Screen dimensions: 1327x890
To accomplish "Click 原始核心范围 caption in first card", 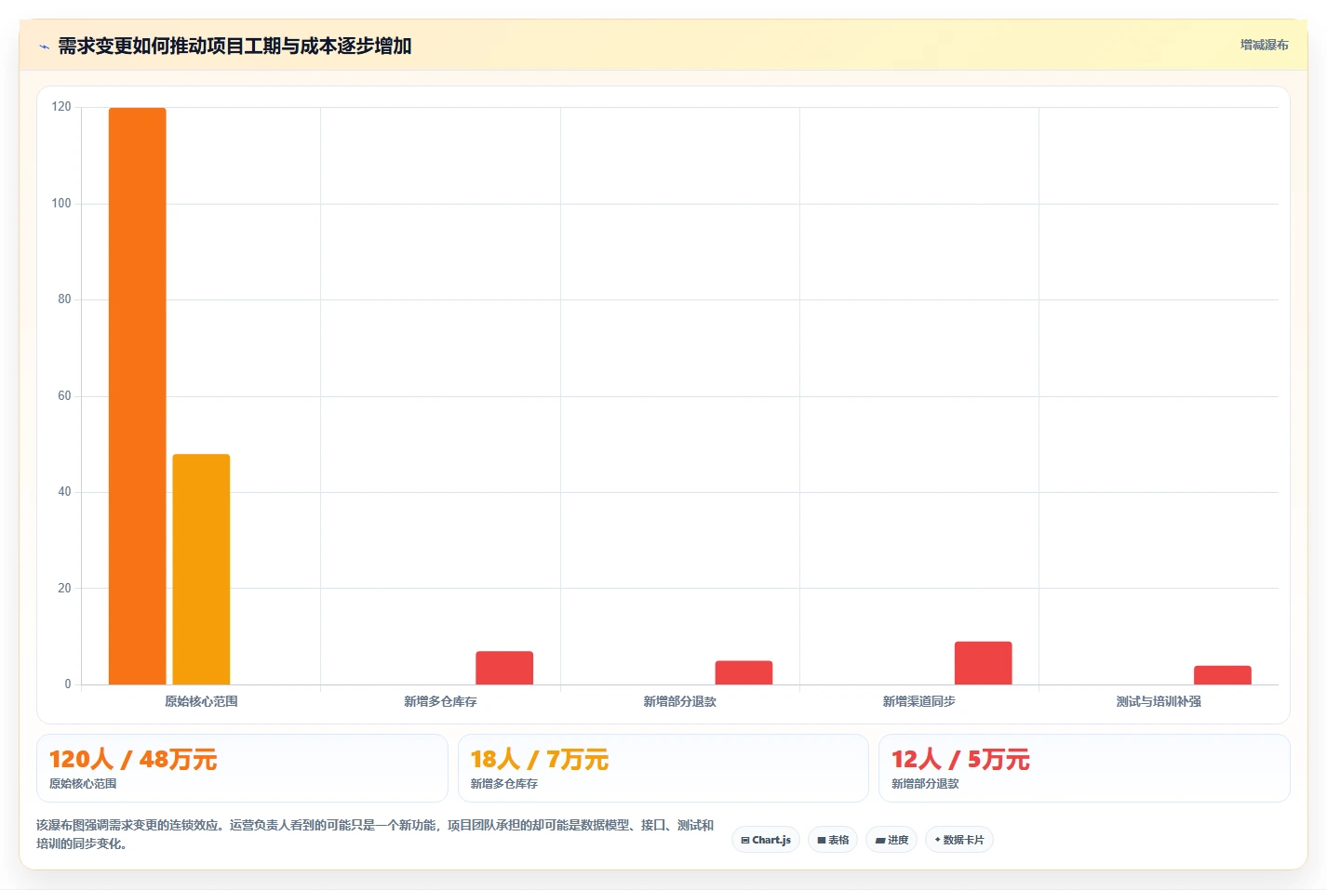I will coord(83,784).
